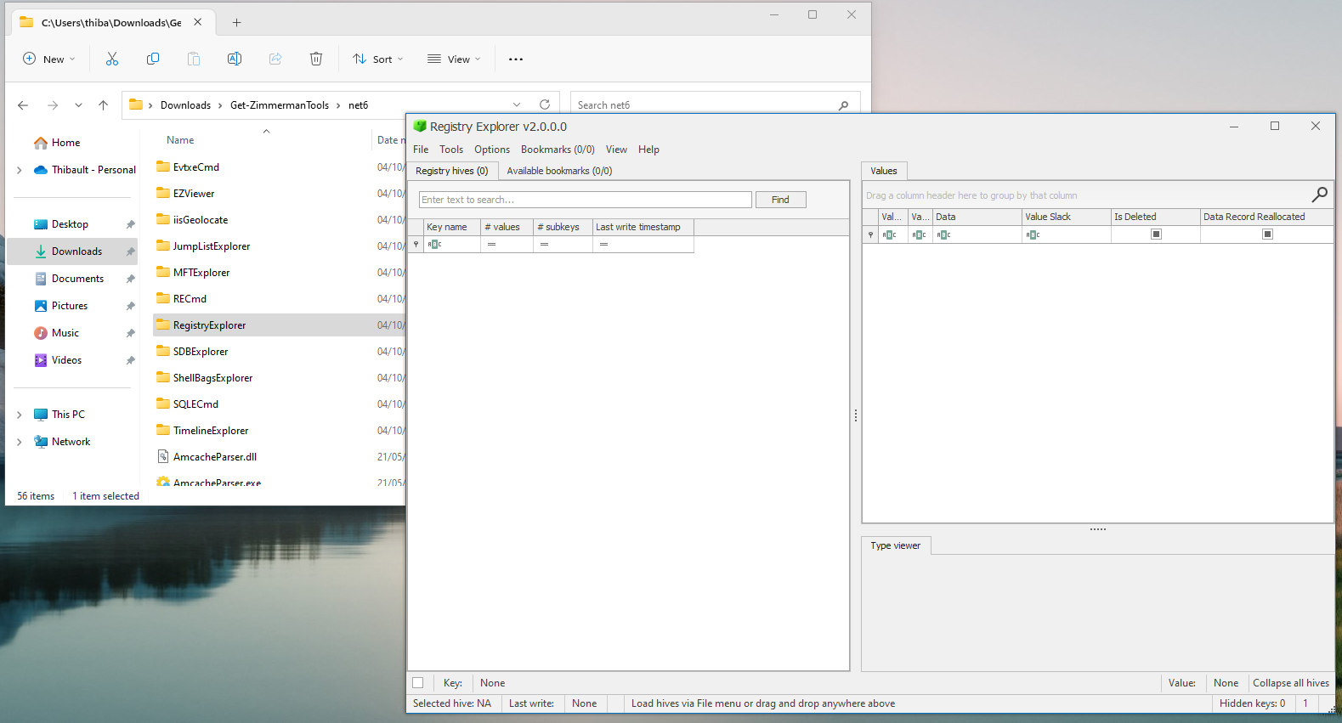
Task: Click the search magnifier in Values panel
Action: point(1320,195)
